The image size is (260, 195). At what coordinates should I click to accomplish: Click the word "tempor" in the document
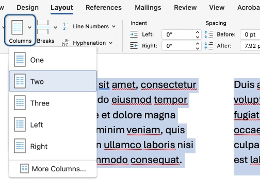(x=170, y=100)
